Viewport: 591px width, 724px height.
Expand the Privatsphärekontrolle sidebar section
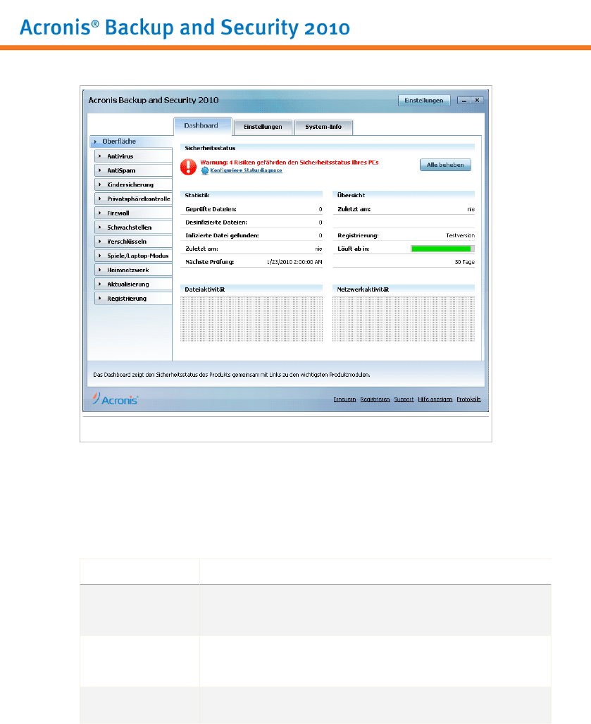pyautogui.click(x=133, y=199)
